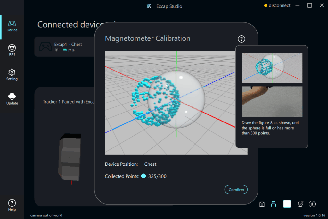The height and width of the screenshot is (219, 328).
Task: Click the gray tracker 3D model
Action: click(70, 157)
